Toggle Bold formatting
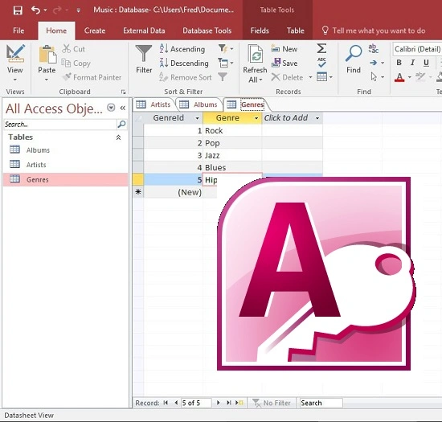 tap(399, 63)
